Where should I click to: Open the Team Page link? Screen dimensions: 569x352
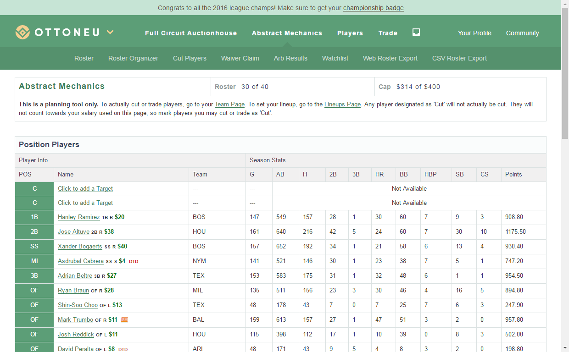tap(230, 104)
